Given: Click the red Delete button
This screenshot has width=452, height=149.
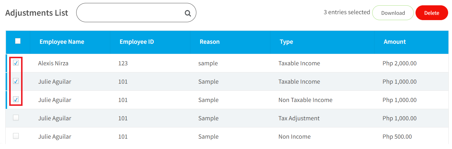Looking at the screenshot, I should pos(432,13).
